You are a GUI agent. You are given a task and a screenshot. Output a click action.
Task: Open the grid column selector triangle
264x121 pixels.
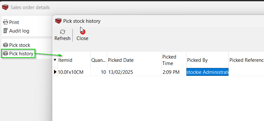[x=55, y=60]
